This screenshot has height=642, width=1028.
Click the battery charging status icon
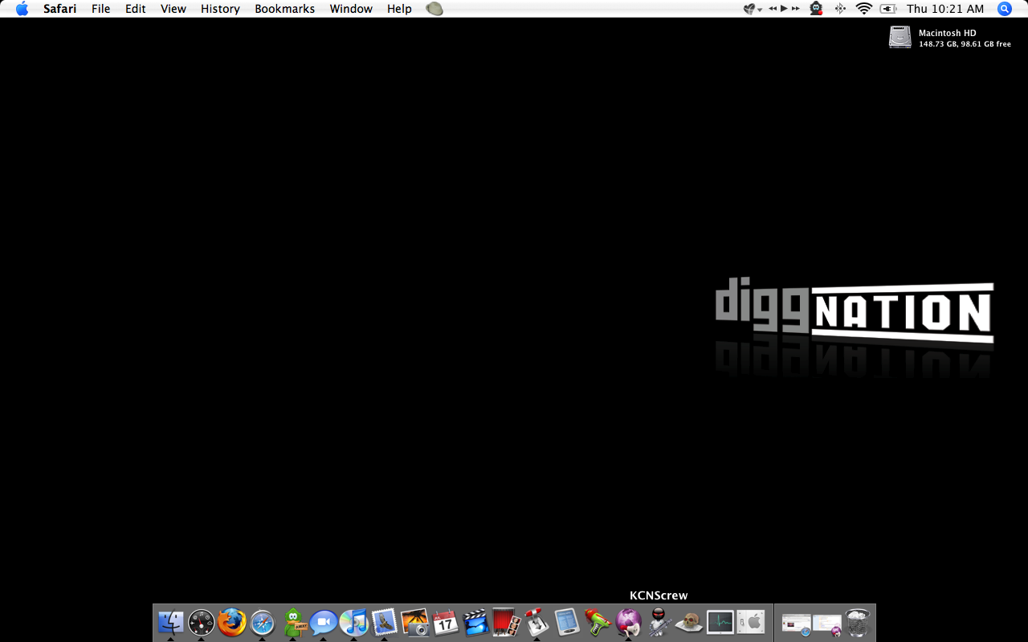click(888, 9)
